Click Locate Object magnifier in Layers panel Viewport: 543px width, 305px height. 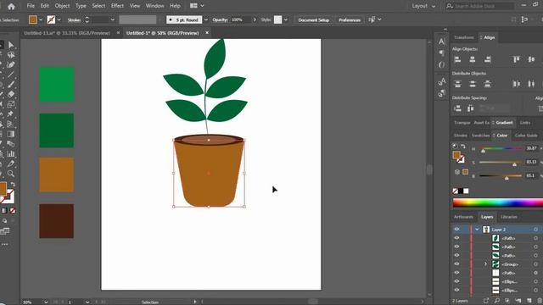coord(496,301)
